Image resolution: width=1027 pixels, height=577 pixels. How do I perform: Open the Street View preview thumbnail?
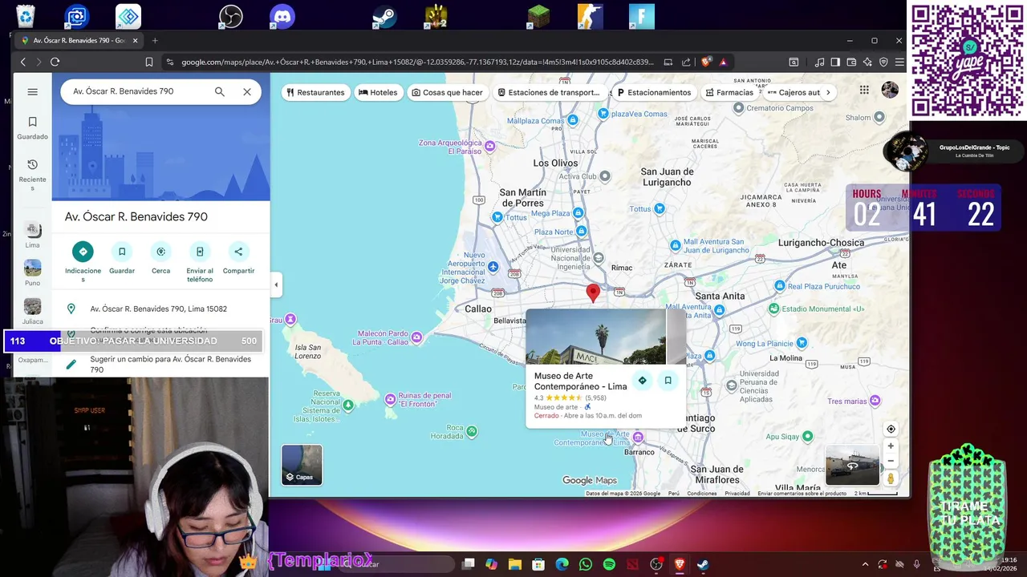point(852,466)
